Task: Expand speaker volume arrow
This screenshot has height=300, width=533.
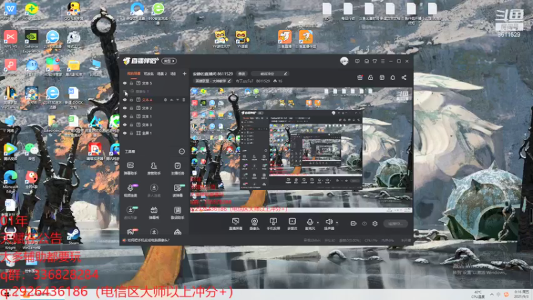Action: tap(337, 223)
